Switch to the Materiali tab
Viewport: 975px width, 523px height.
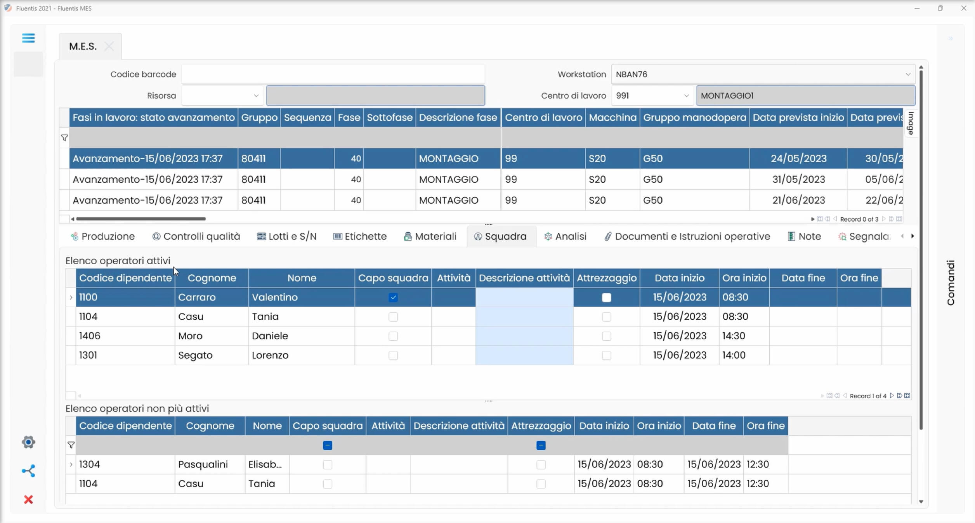coord(430,236)
